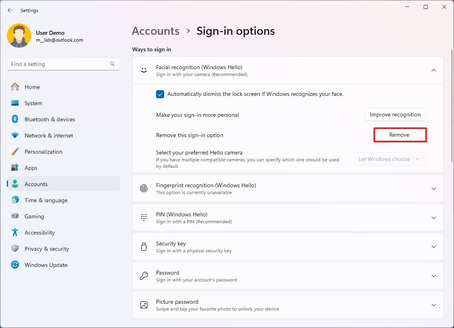Open the Let Windows choose camera dropdown
Screen dimensions: 454x328
(389, 159)
